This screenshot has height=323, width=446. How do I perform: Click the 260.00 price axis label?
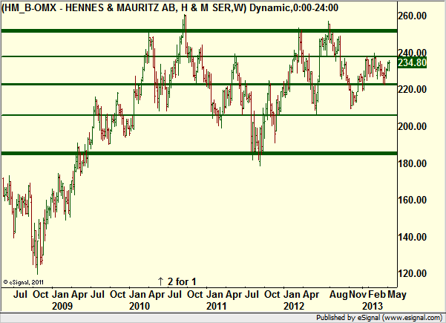(x=412, y=16)
